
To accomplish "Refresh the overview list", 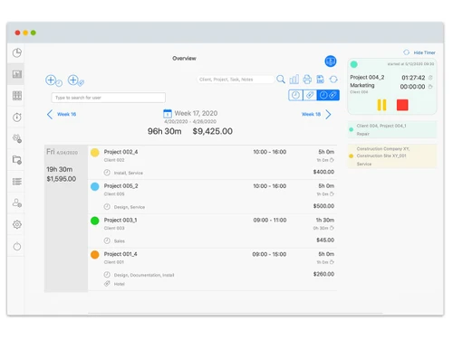I will click(x=333, y=80).
